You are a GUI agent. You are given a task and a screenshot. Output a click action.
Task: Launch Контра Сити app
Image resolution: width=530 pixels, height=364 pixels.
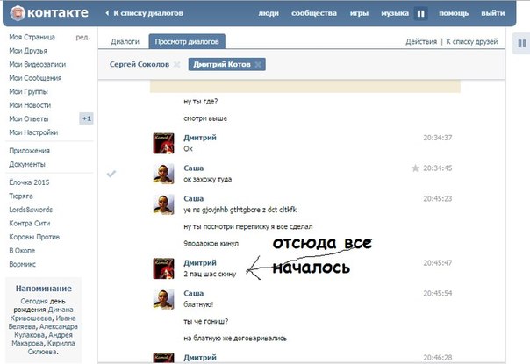(x=30, y=223)
